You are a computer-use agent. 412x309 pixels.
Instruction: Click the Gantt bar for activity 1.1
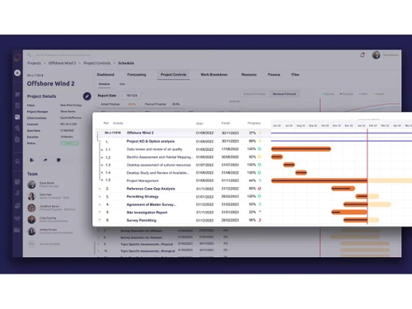(301, 149)
